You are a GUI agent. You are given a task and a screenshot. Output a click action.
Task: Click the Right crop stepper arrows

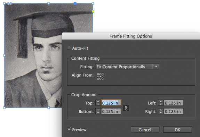(161, 111)
